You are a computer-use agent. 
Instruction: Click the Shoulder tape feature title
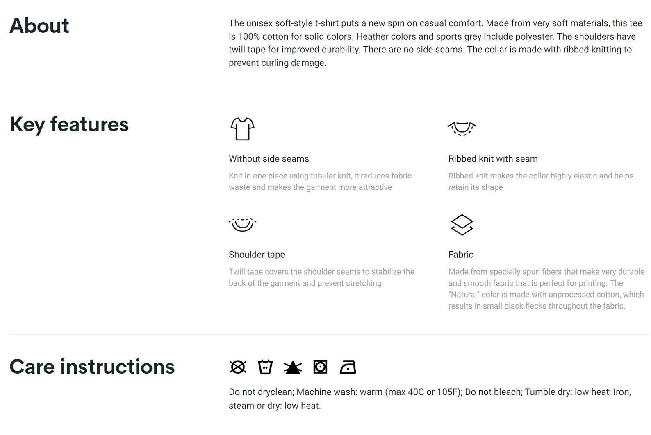pos(257,255)
